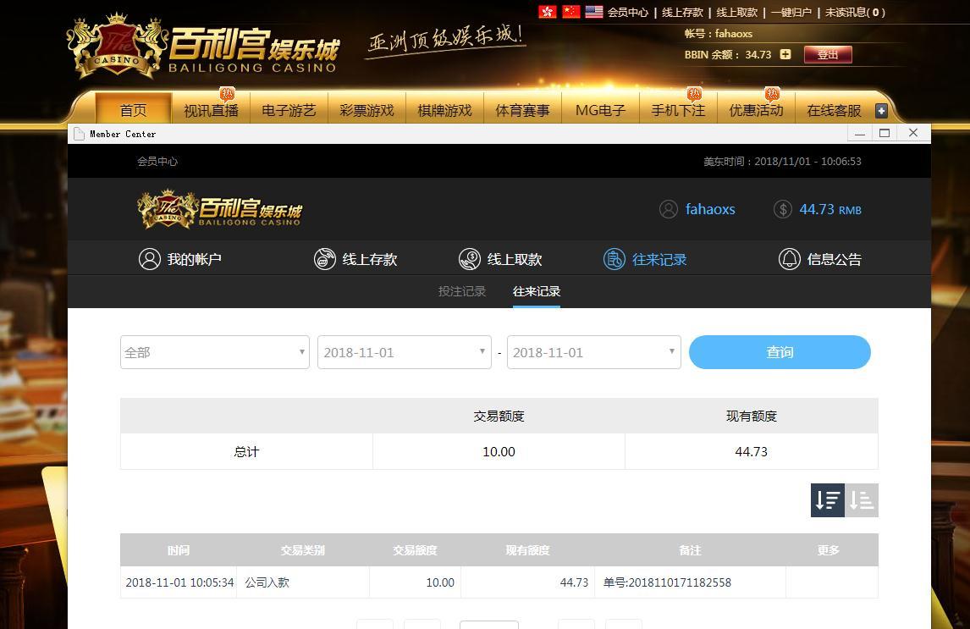Click the casino logo in member center
The height and width of the screenshot is (629, 970).
[219, 209]
